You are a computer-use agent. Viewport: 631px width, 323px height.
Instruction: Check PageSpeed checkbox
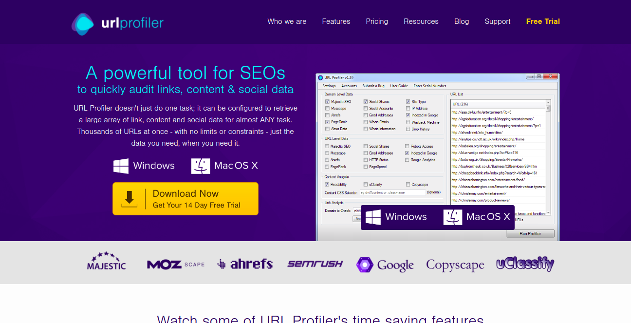pos(366,167)
